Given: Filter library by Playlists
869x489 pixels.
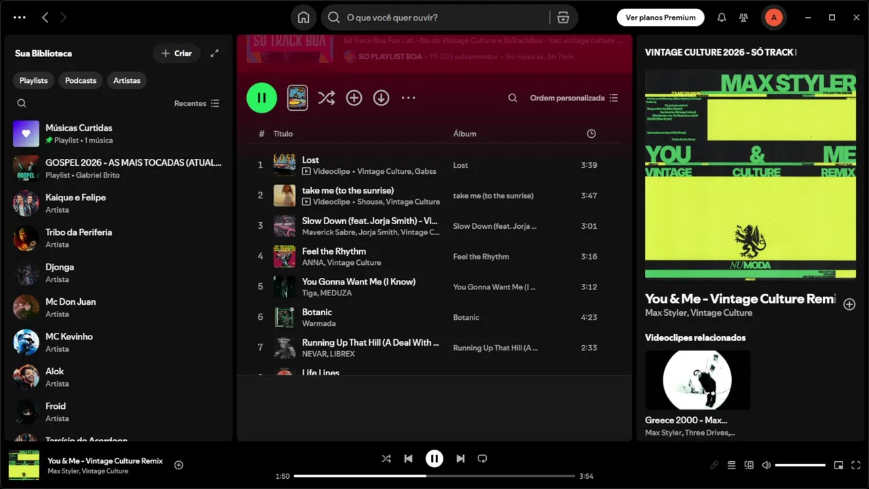Looking at the screenshot, I should 33,80.
